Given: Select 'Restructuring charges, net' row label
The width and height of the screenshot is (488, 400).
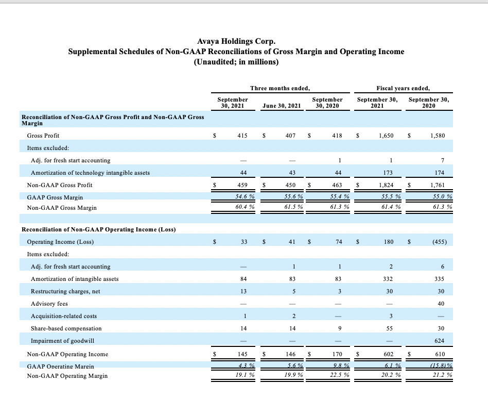Looking at the screenshot, I should (65, 291).
